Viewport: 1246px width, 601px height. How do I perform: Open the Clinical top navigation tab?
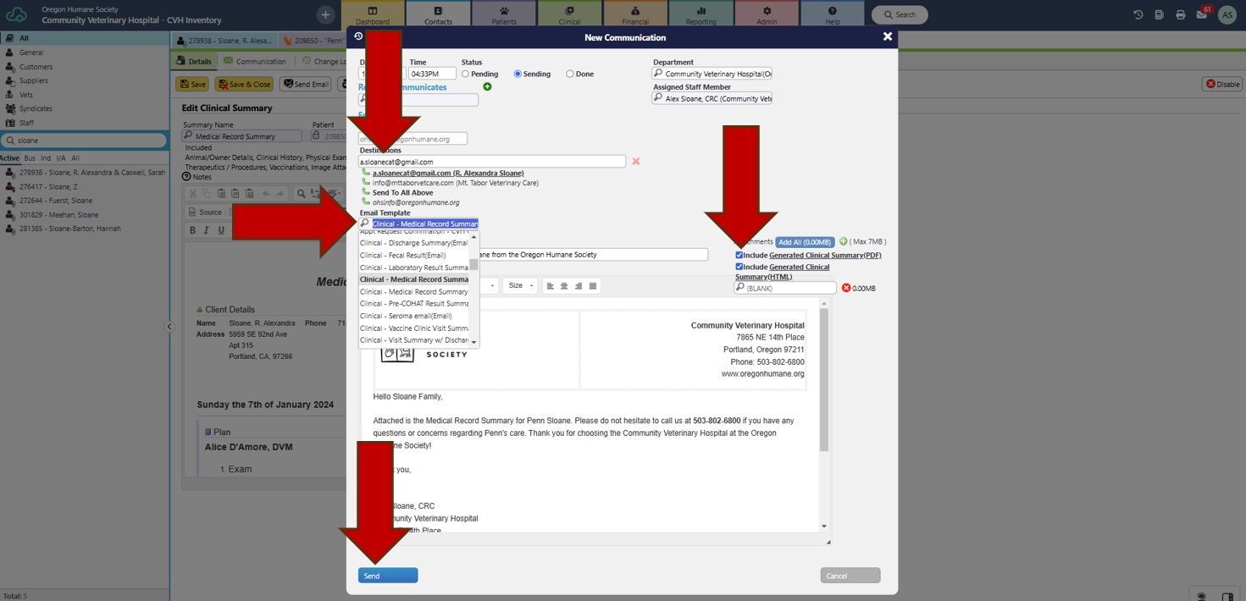point(569,14)
